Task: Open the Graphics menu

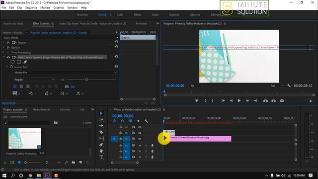Action: point(59,8)
